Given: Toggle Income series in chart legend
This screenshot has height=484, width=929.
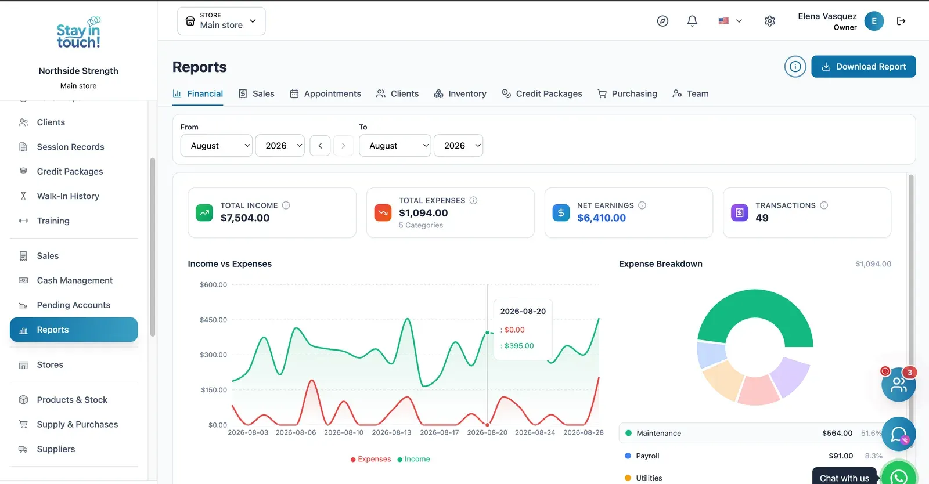Looking at the screenshot, I should tap(413, 459).
